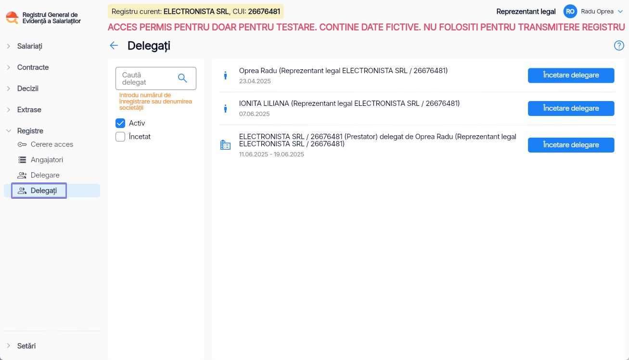
Task: Click the RO user avatar
Action: [570, 12]
